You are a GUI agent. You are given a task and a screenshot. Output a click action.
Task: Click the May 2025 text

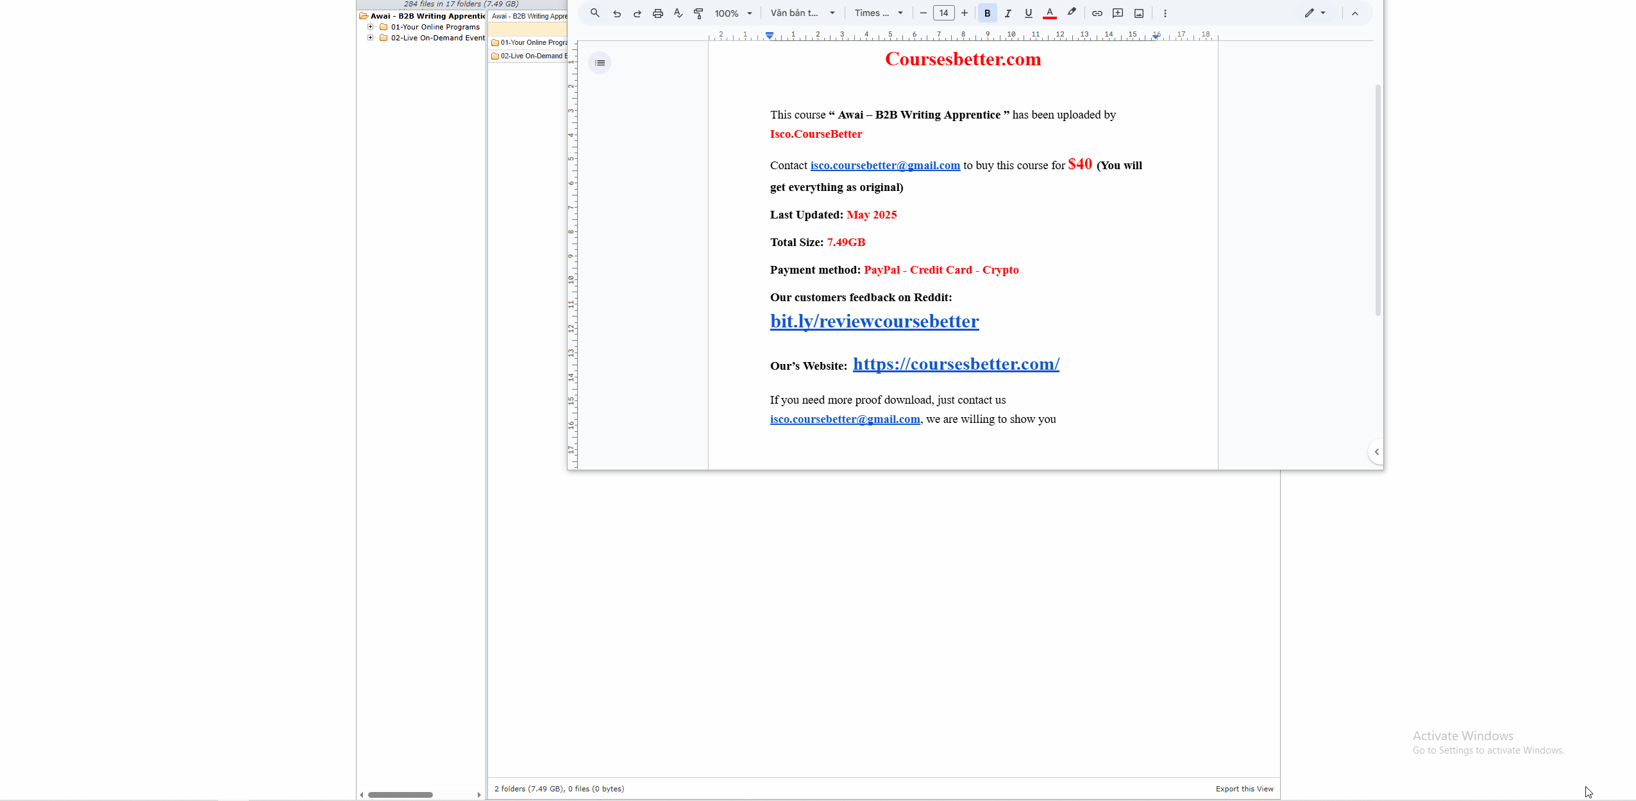[x=872, y=215]
